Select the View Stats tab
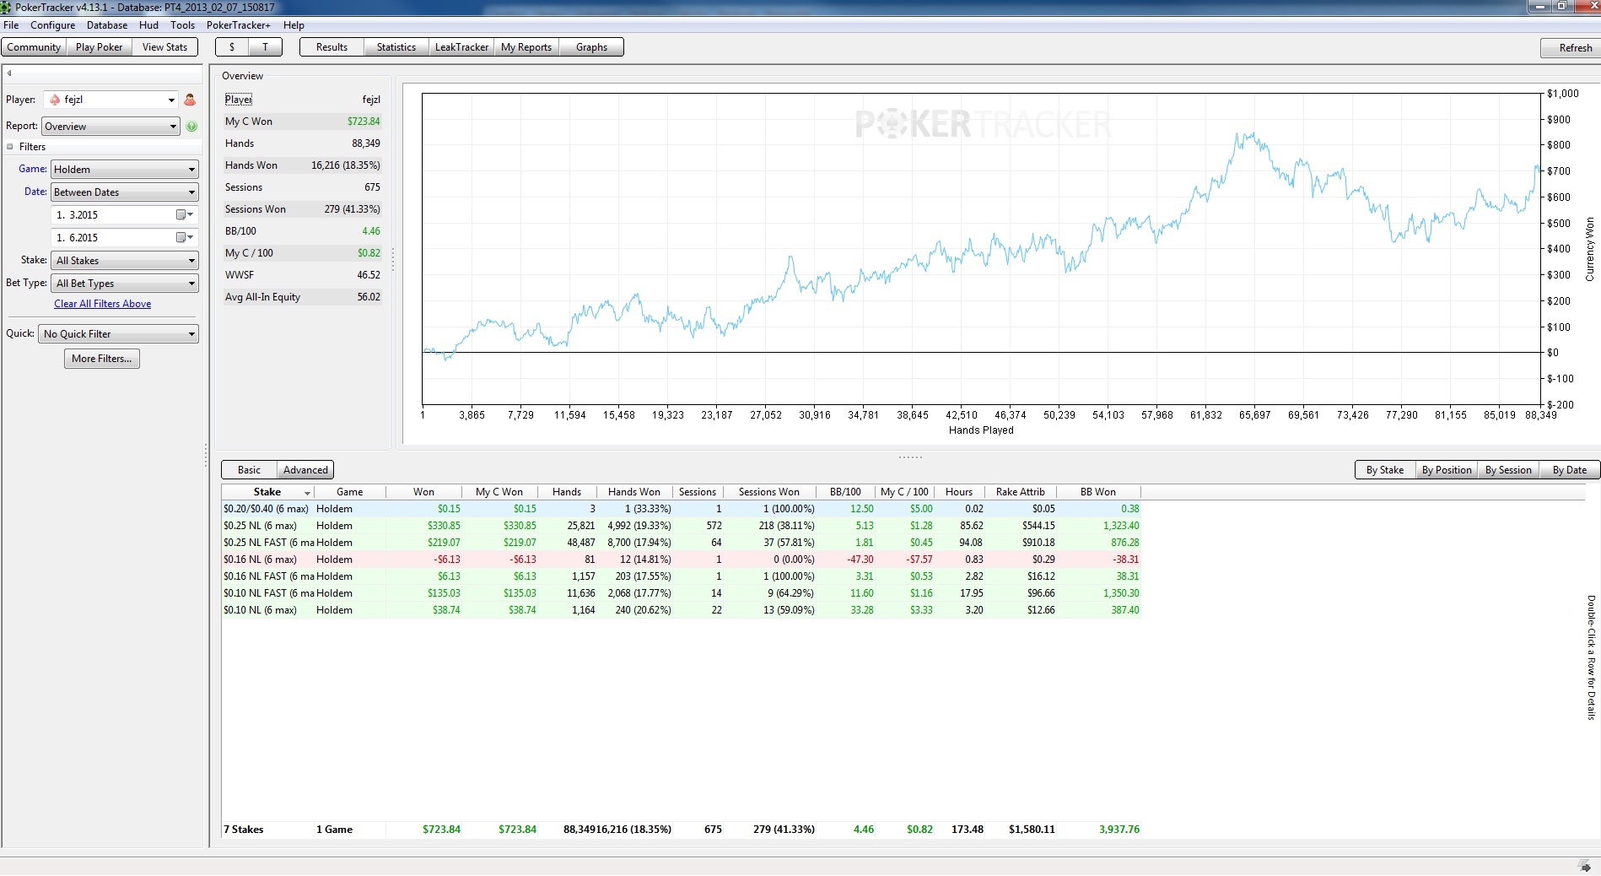Viewport: 1601px width, 876px height. click(164, 47)
